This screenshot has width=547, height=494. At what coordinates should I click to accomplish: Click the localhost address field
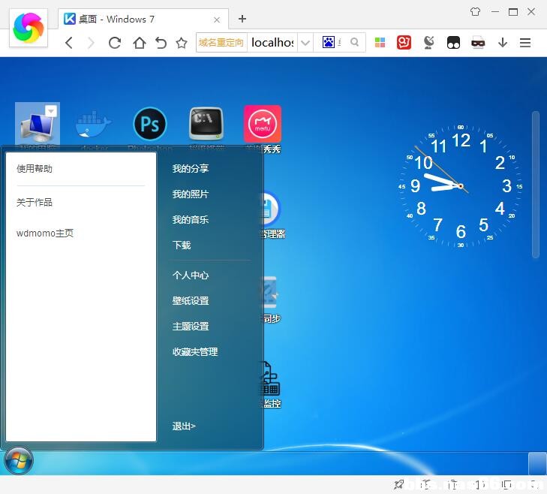tap(272, 43)
